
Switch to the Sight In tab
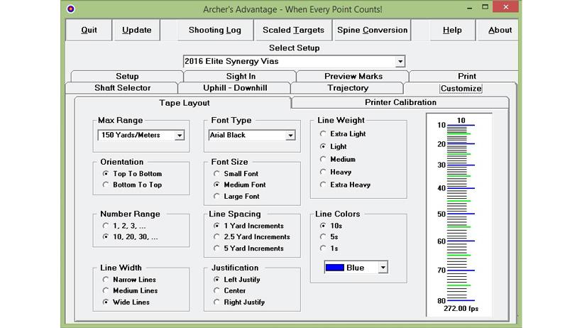point(241,76)
